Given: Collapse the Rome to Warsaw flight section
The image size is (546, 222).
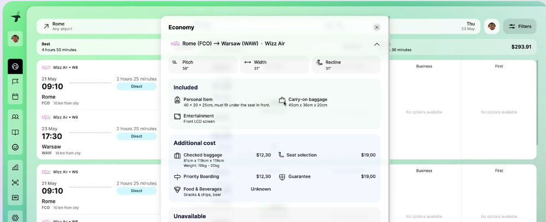Looking at the screenshot, I should click(377, 44).
